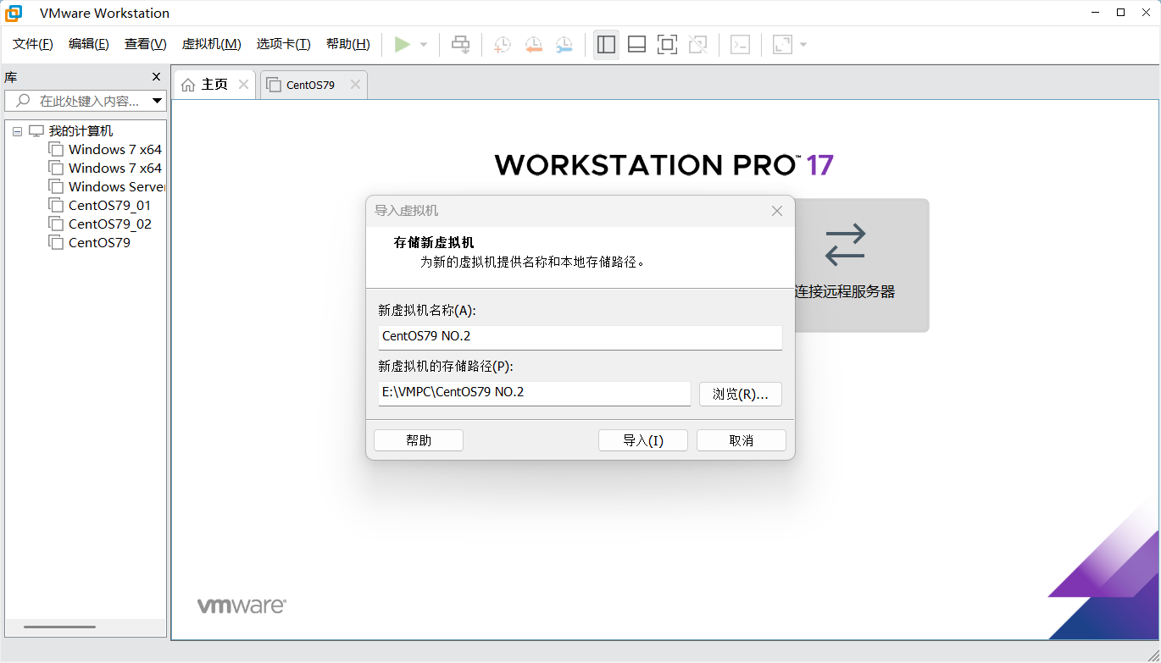The width and height of the screenshot is (1161, 663).
Task: Toggle the thumbnail bar view icon
Action: click(x=636, y=45)
